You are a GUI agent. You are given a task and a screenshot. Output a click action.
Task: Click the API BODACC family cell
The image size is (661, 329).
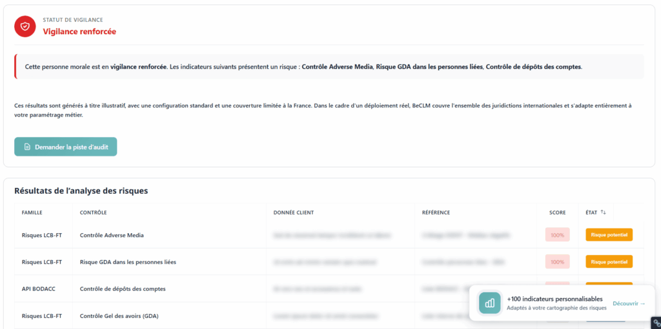[x=39, y=288]
